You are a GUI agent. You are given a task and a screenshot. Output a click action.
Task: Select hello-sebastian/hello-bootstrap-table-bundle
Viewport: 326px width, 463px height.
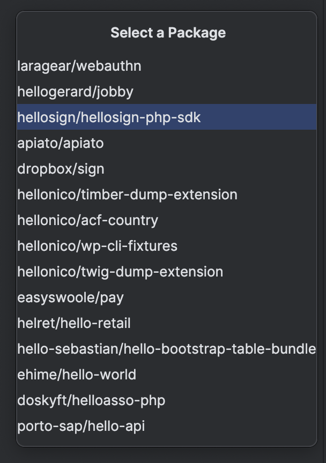166,349
